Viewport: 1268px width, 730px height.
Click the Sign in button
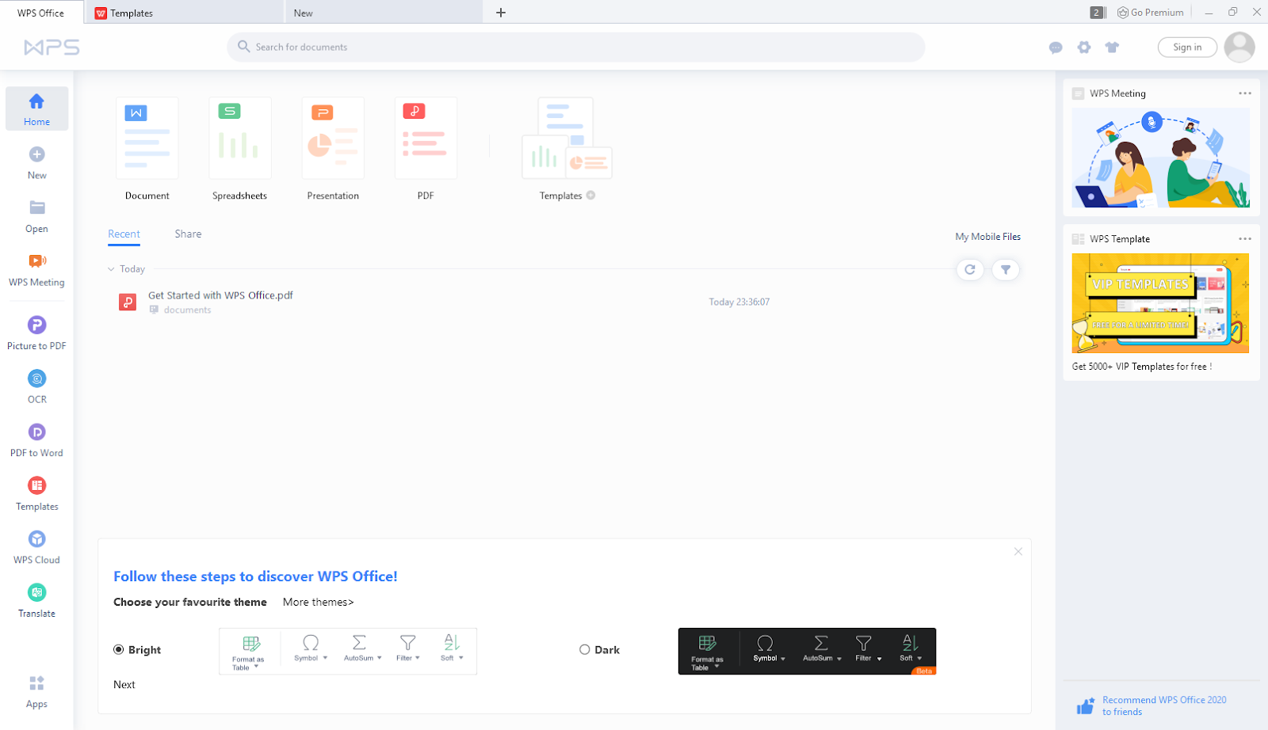tap(1187, 48)
